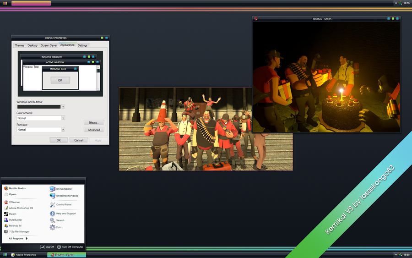
Task: Launch StyleBuilder from the start menu
Action: pyautogui.click(x=13, y=220)
